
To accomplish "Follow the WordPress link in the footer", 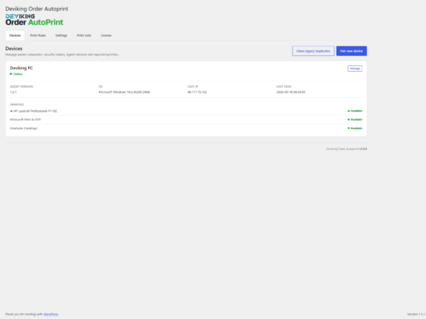I will point(51,314).
